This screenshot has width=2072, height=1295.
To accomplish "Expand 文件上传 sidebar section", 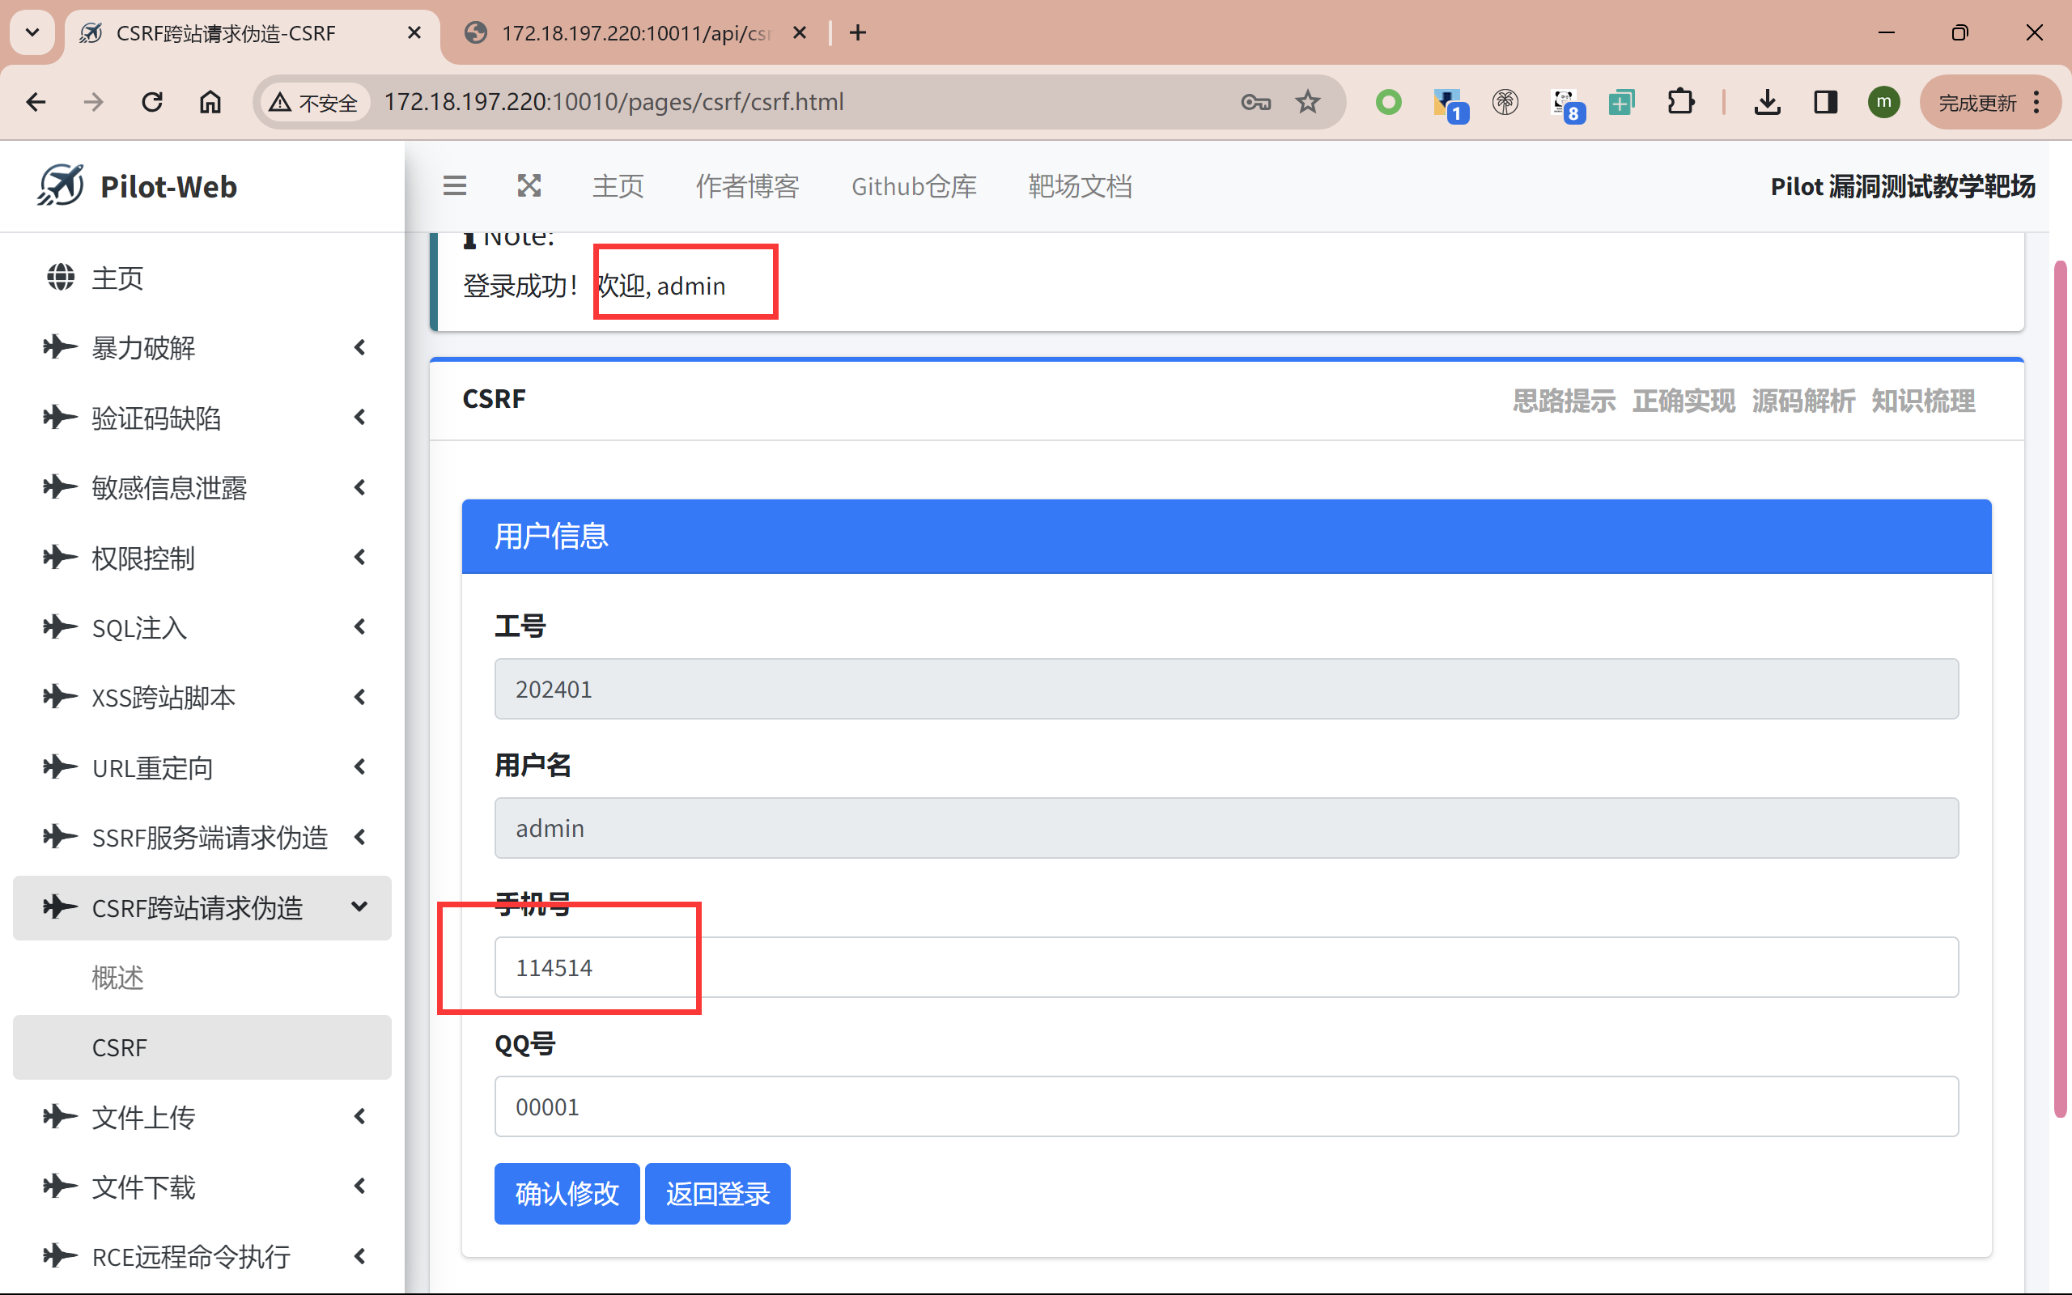I will (x=202, y=1117).
